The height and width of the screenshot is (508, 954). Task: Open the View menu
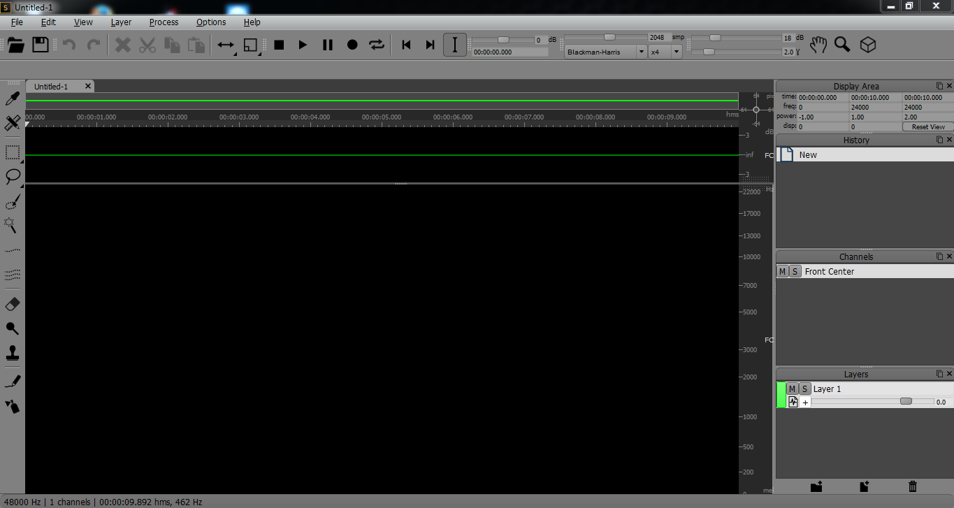[83, 22]
